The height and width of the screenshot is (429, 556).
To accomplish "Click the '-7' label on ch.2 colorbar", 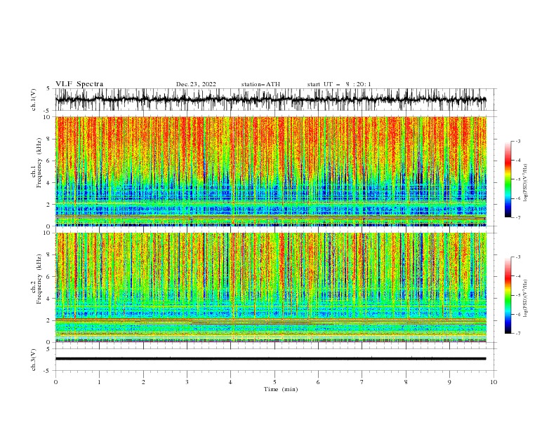I will click(517, 333).
